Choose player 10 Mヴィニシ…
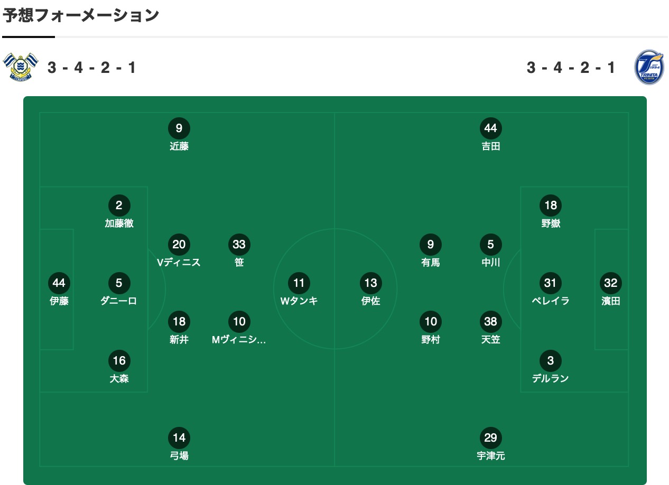 coord(239,329)
